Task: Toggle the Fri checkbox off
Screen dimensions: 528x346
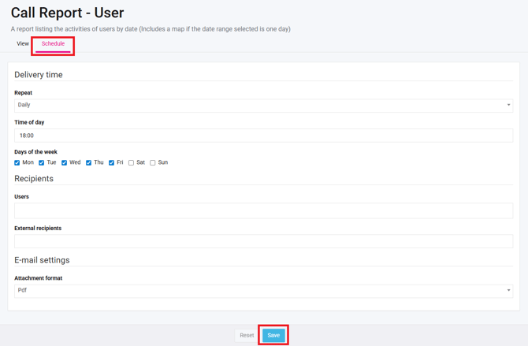Action: click(112, 163)
